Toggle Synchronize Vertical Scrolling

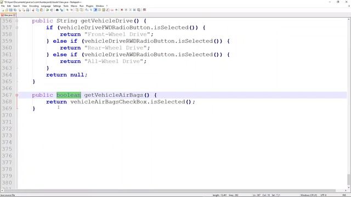[77, 10]
